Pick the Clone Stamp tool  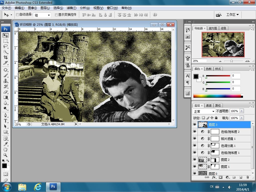[5, 81]
